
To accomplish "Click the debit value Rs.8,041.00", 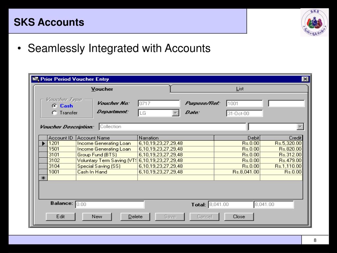I will [237, 172].
